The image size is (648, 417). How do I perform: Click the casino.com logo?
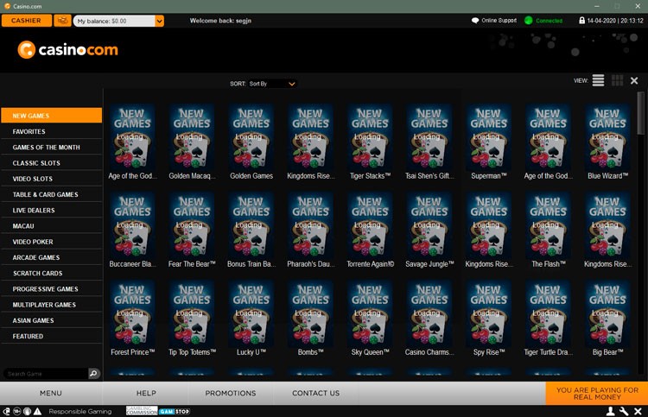[x=67, y=50]
